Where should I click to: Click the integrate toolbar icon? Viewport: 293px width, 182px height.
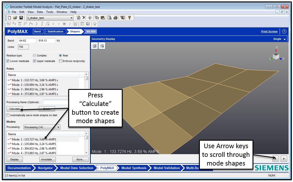tap(42, 24)
